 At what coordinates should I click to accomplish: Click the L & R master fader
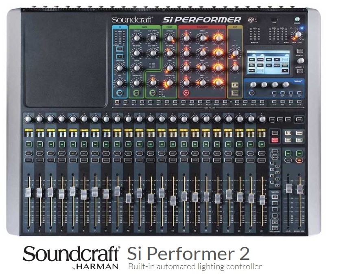coord(289,188)
